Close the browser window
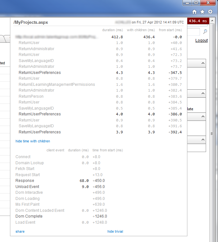The width and height of the screenshot is (218, 242). point(208,3)
